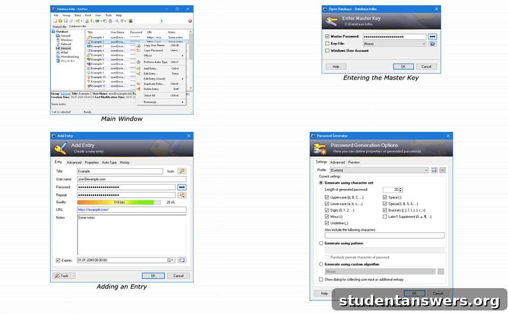Screen dimensions: 508x314
Task: Open the Recycle Bin group in the tree
Action: (68, 61)
